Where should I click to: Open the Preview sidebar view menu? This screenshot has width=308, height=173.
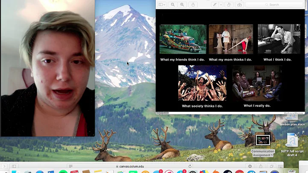162,5
